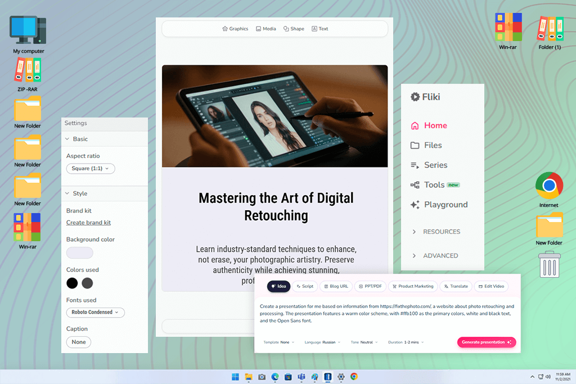Open Tools in the Fliki sidebar
This screenshot has width=576, height=384.
coord(435,185)
